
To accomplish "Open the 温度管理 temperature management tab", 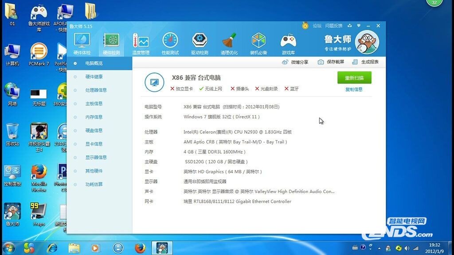I will [141, 44].
